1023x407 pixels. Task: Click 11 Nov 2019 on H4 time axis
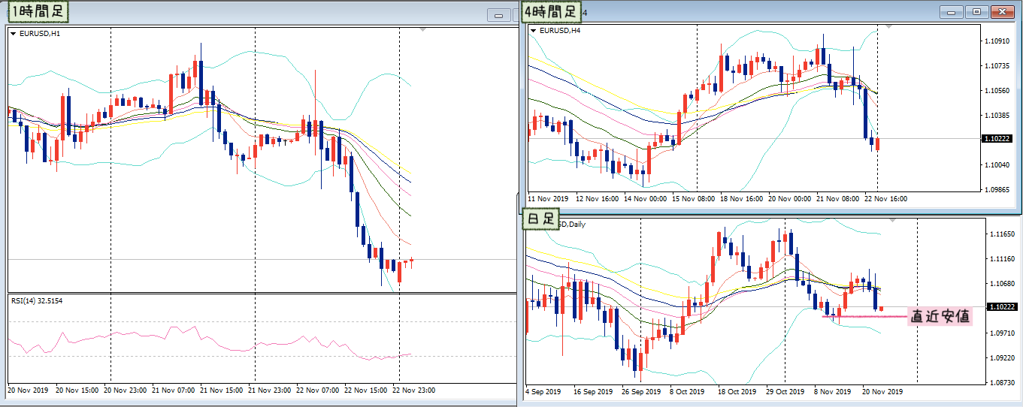[549, 199]
